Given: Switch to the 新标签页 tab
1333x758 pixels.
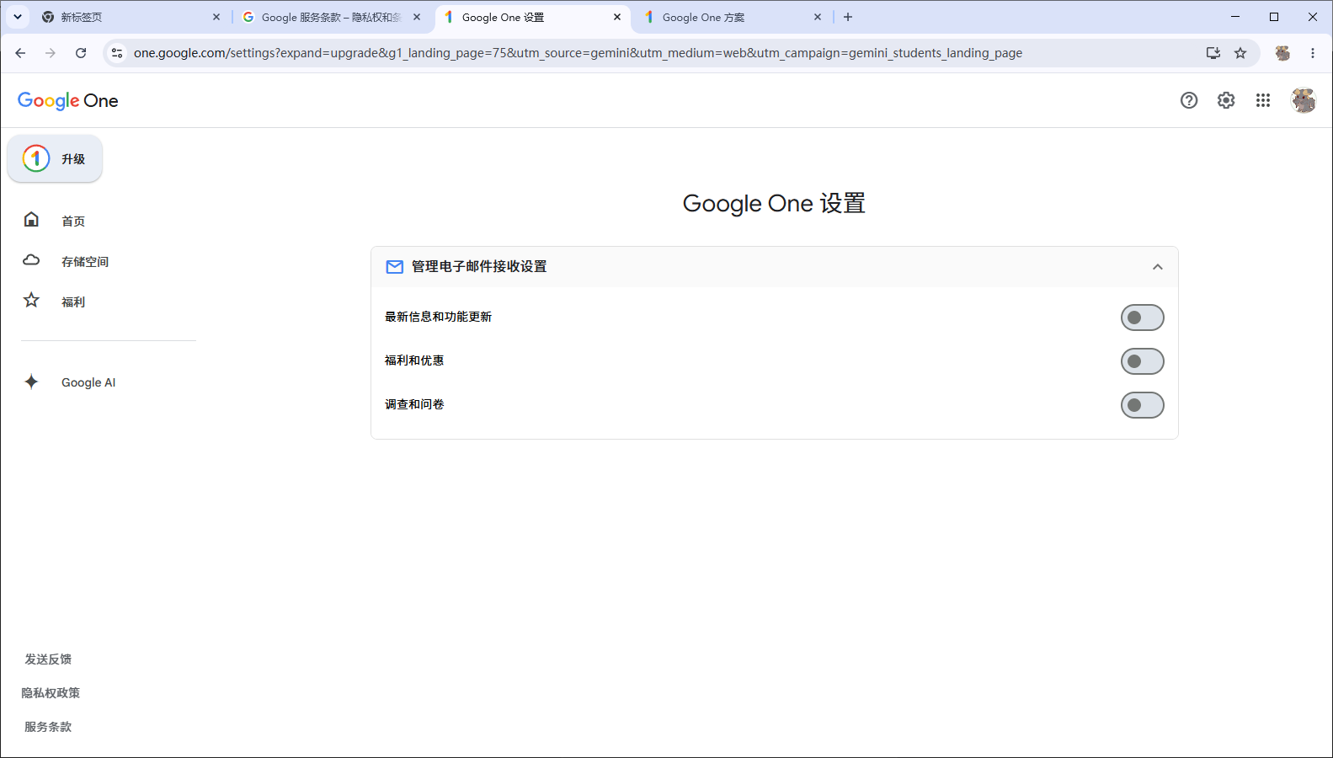Looking at the screenshot, I should pos(131,17).
